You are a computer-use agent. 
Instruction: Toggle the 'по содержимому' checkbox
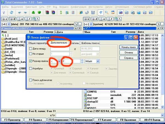click(84, 83)
